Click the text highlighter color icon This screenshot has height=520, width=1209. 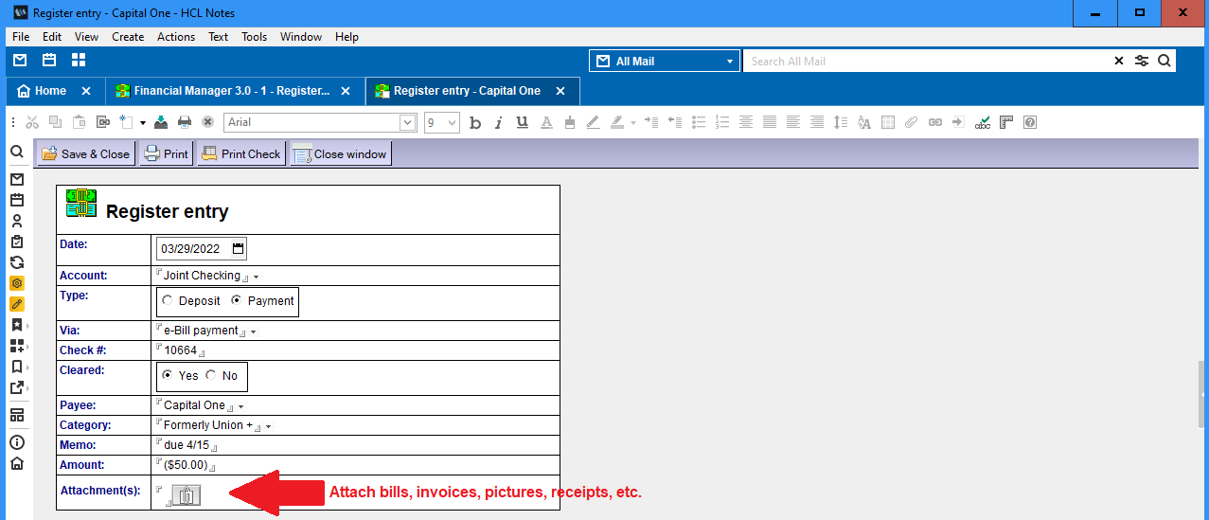tap(617, 122)
